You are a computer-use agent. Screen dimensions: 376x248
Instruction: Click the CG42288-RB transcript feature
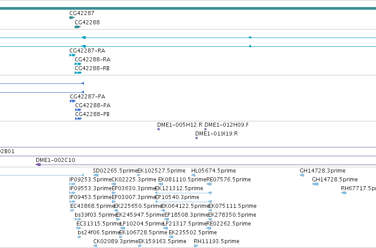(x=78, y=73)
